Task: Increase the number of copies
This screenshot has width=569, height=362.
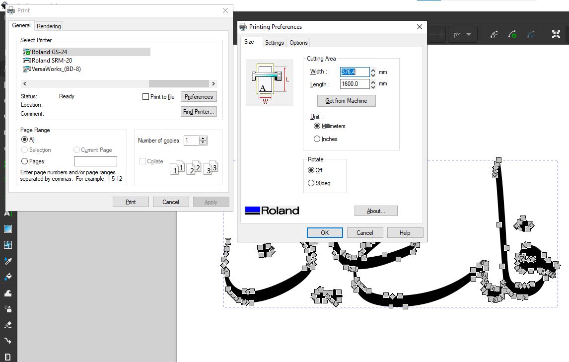Action: tap(203, 139)
